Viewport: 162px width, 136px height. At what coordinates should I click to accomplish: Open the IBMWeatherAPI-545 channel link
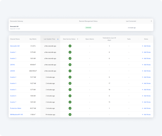click(16, 115)
